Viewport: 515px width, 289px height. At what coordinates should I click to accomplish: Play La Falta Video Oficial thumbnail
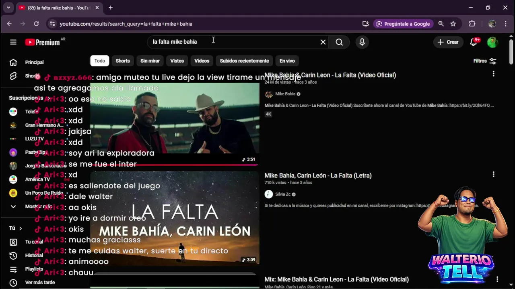coord(175,118)
